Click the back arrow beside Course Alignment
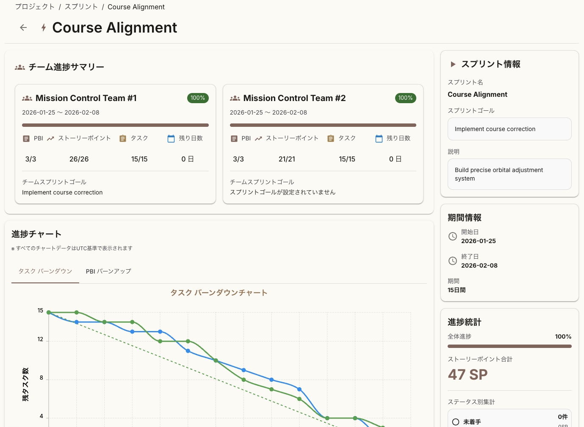This screenshot has width=584, height=427. (x=23, y=27)
